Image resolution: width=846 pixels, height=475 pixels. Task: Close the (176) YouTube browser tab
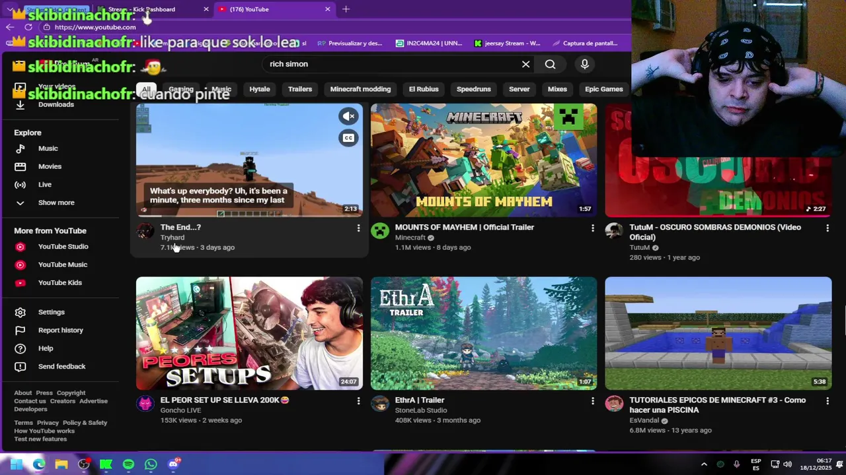point(327,9)
